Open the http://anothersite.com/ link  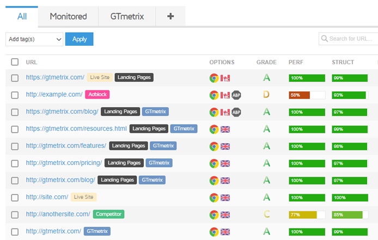point(58,214)
